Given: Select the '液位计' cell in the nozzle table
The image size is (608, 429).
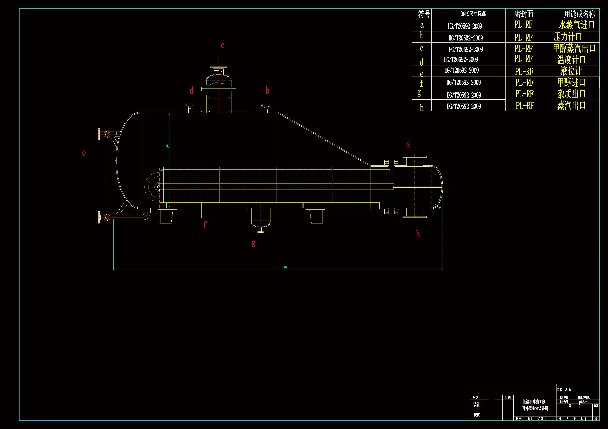Looking at the screenshot, I should coord(571,71).
